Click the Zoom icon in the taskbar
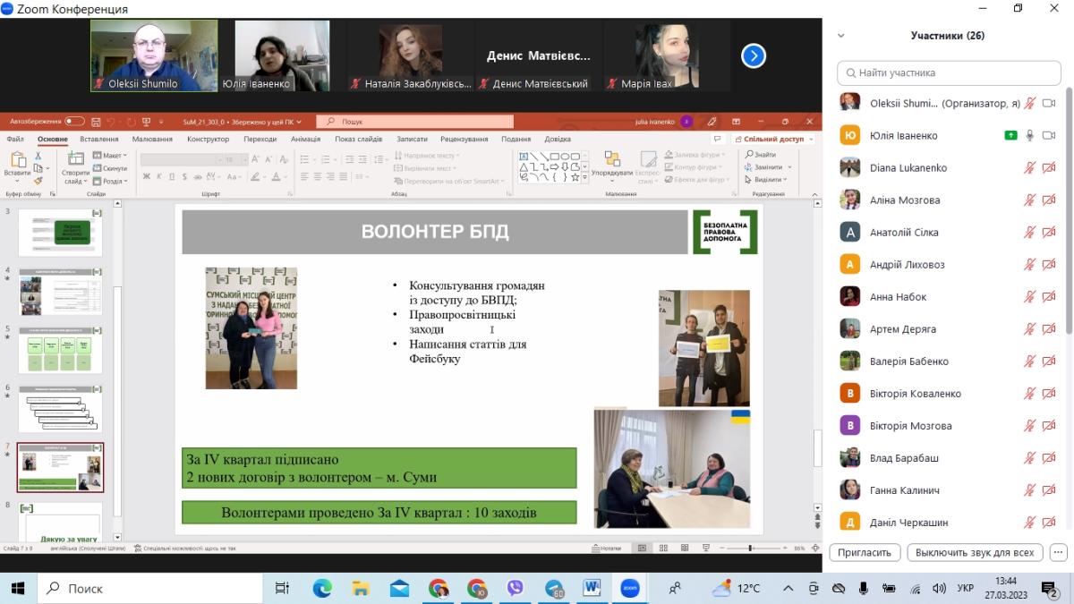 click(x=630, y=588)
